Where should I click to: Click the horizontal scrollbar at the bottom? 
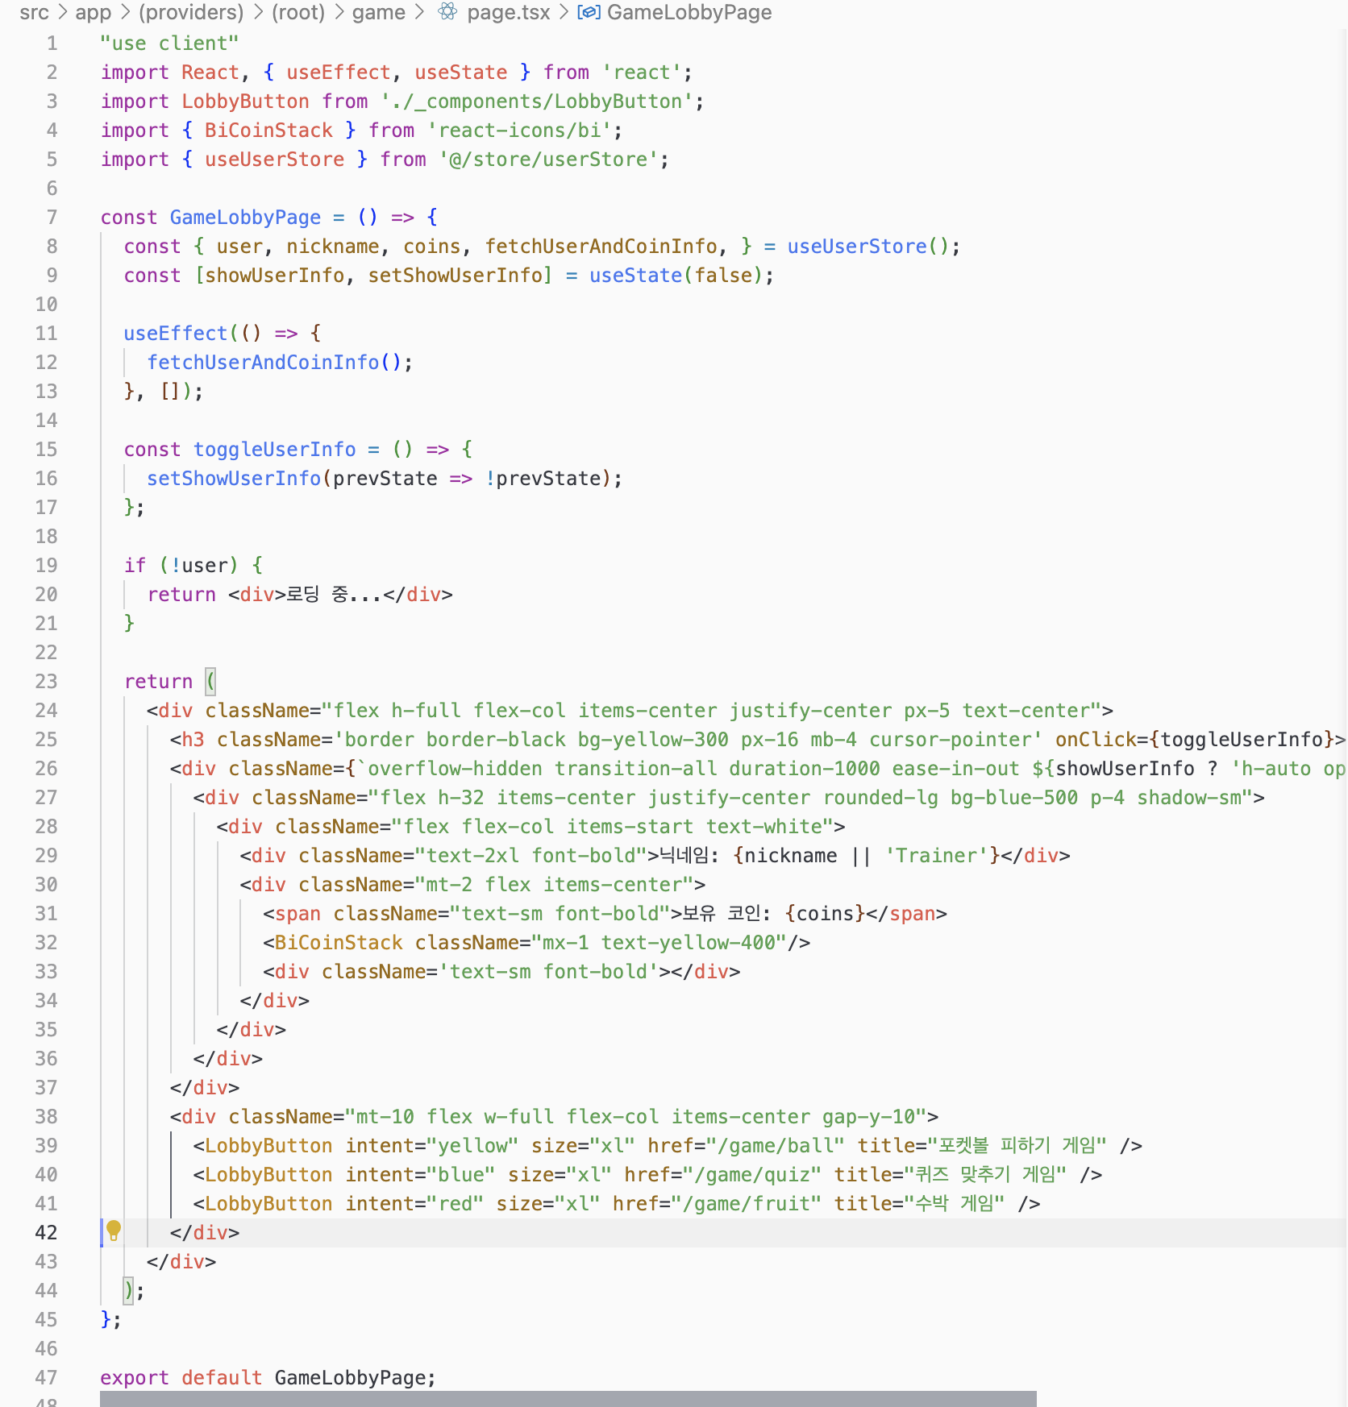568,1399
